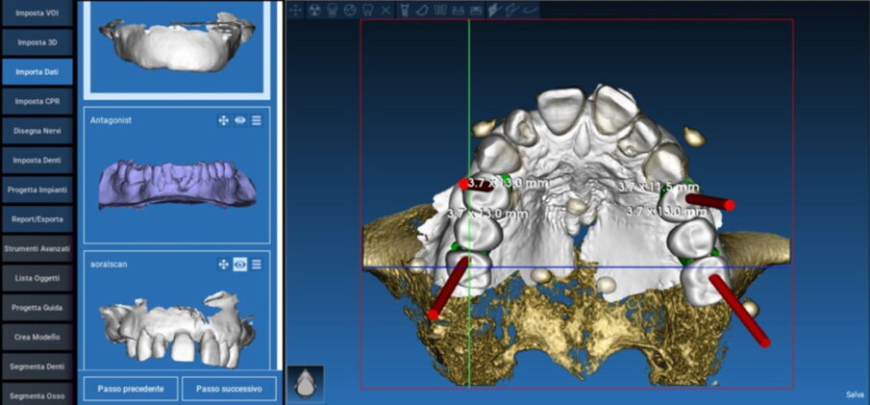Click the view orientation icon at bottom-left of viewport
This screenshot has width=870, height=405.
[x=305, y=384]
